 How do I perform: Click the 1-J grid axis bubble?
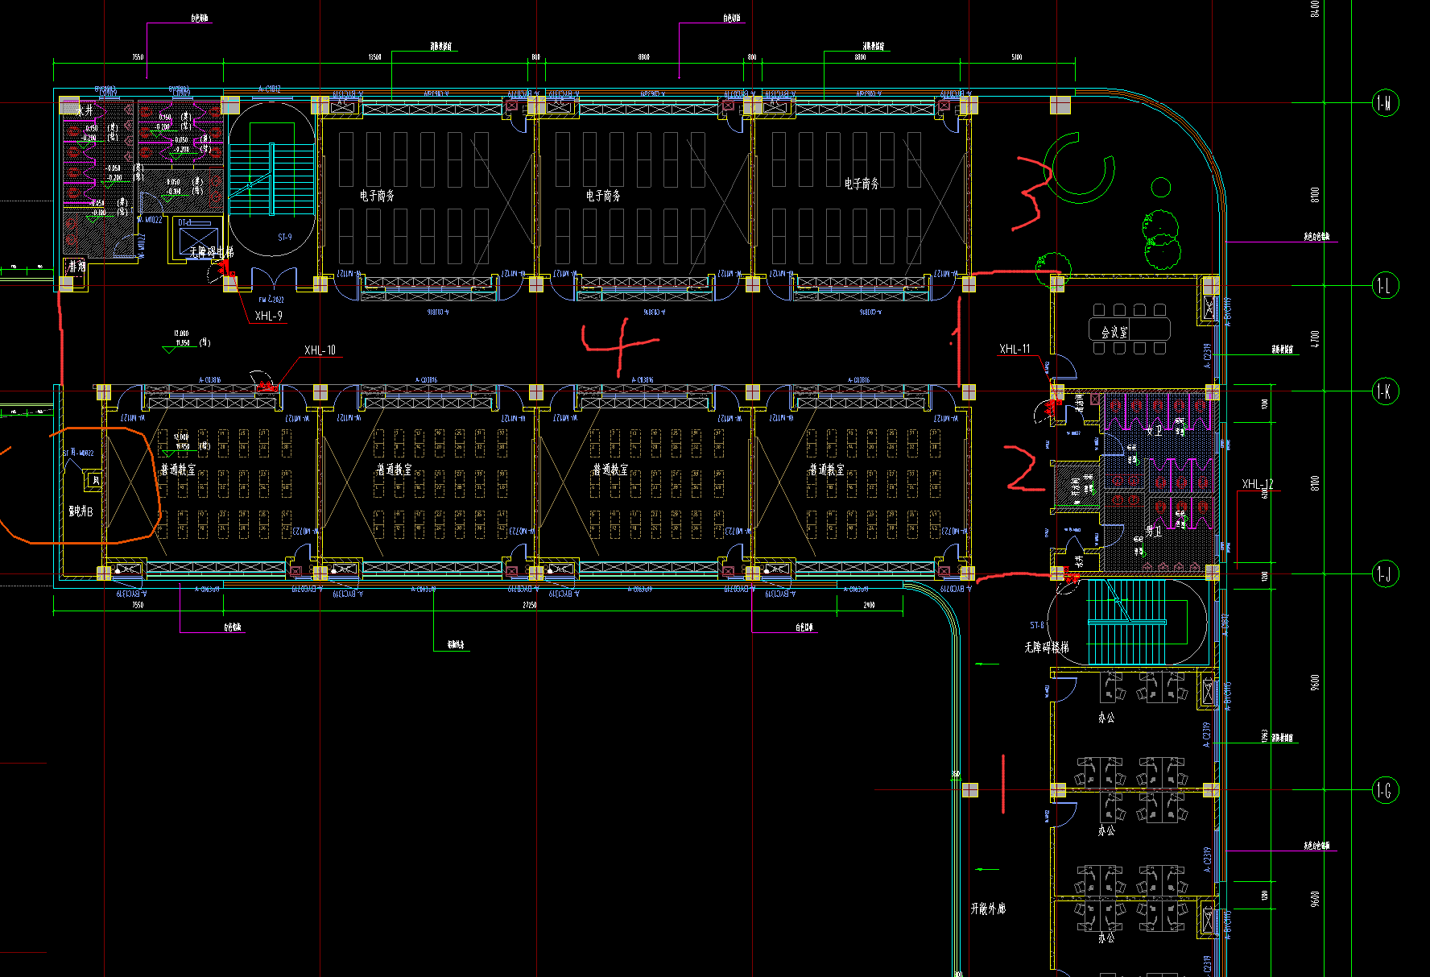click(x=1385, y=574)
